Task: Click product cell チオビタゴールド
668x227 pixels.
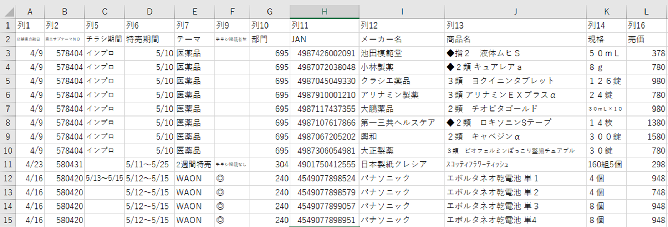Action: point(515,109)
